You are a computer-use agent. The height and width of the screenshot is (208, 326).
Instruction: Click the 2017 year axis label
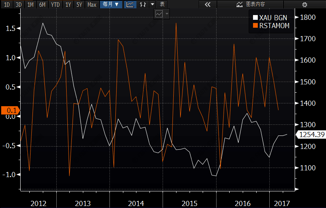coord(282,203)
